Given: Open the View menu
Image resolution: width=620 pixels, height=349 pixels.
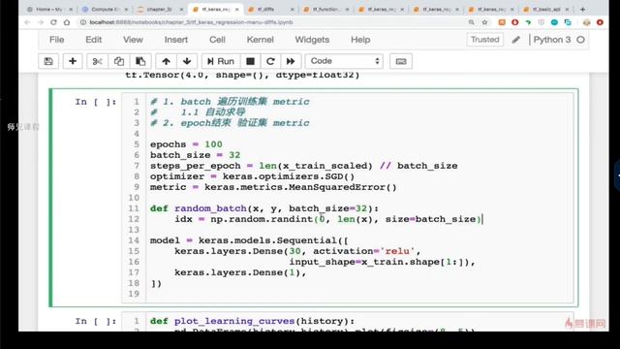Looking at the screenshot, I should 133,40.
